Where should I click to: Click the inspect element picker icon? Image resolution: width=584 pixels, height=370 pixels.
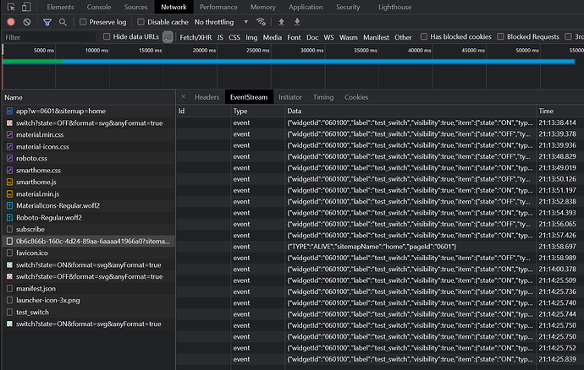(10, 7)
